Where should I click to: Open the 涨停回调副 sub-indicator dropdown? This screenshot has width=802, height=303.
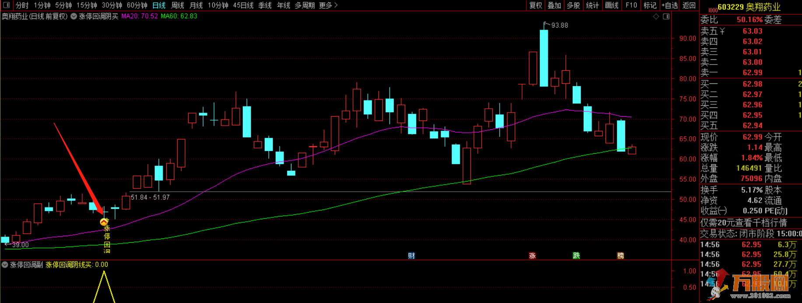click(x=5, y=265)
